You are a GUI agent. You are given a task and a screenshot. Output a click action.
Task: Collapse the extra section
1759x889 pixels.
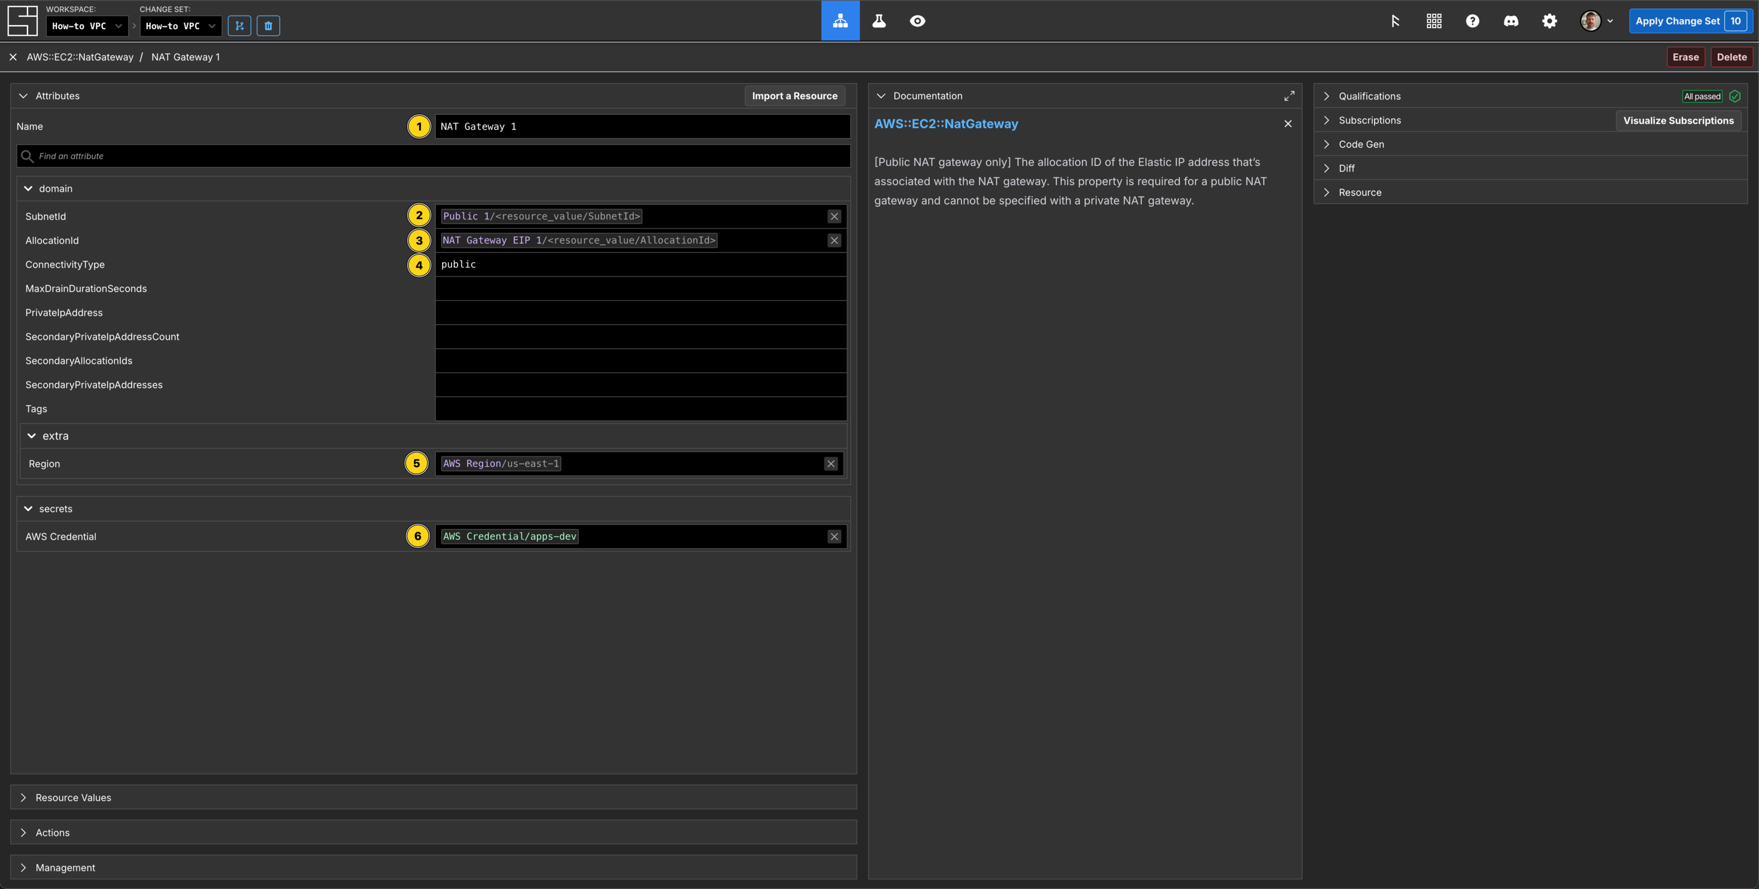31,436
